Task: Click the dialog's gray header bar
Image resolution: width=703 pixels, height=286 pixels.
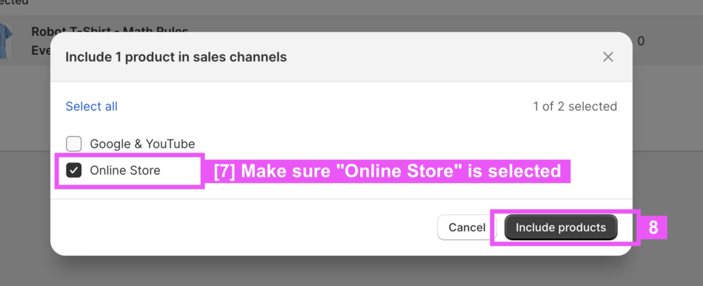Action: 341,57
